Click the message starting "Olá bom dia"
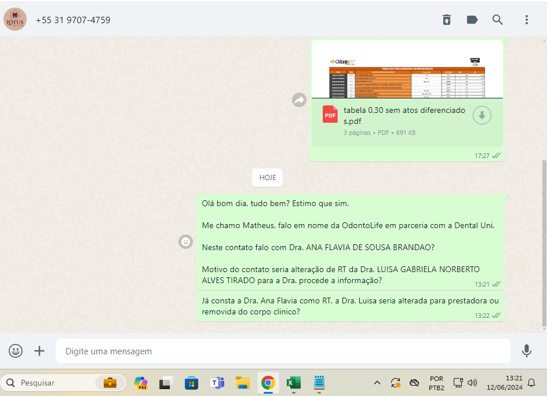 [x=351, y=242]
